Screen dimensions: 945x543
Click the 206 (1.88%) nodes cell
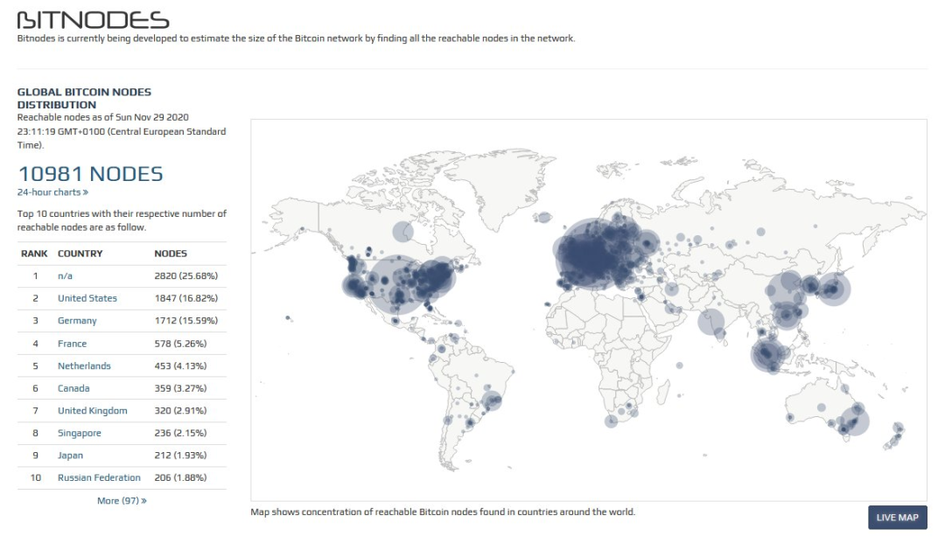[181, 477]
